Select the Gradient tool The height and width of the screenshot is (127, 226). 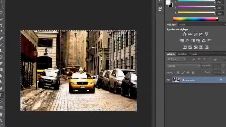(x=1, y=69)
